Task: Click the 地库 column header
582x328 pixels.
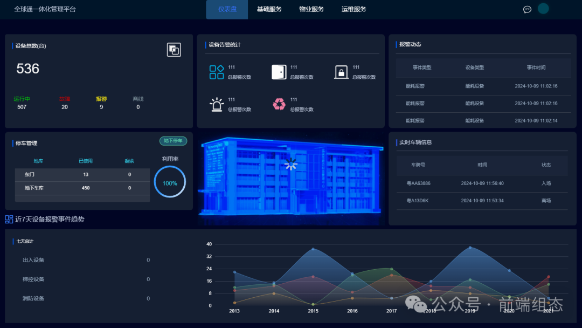Action: tap(38, 161)
